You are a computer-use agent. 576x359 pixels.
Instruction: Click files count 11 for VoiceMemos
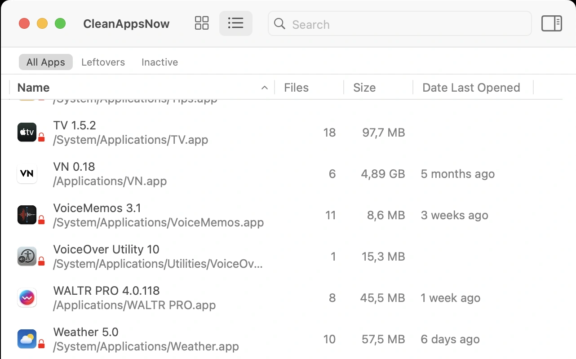(x=331, y=215)
